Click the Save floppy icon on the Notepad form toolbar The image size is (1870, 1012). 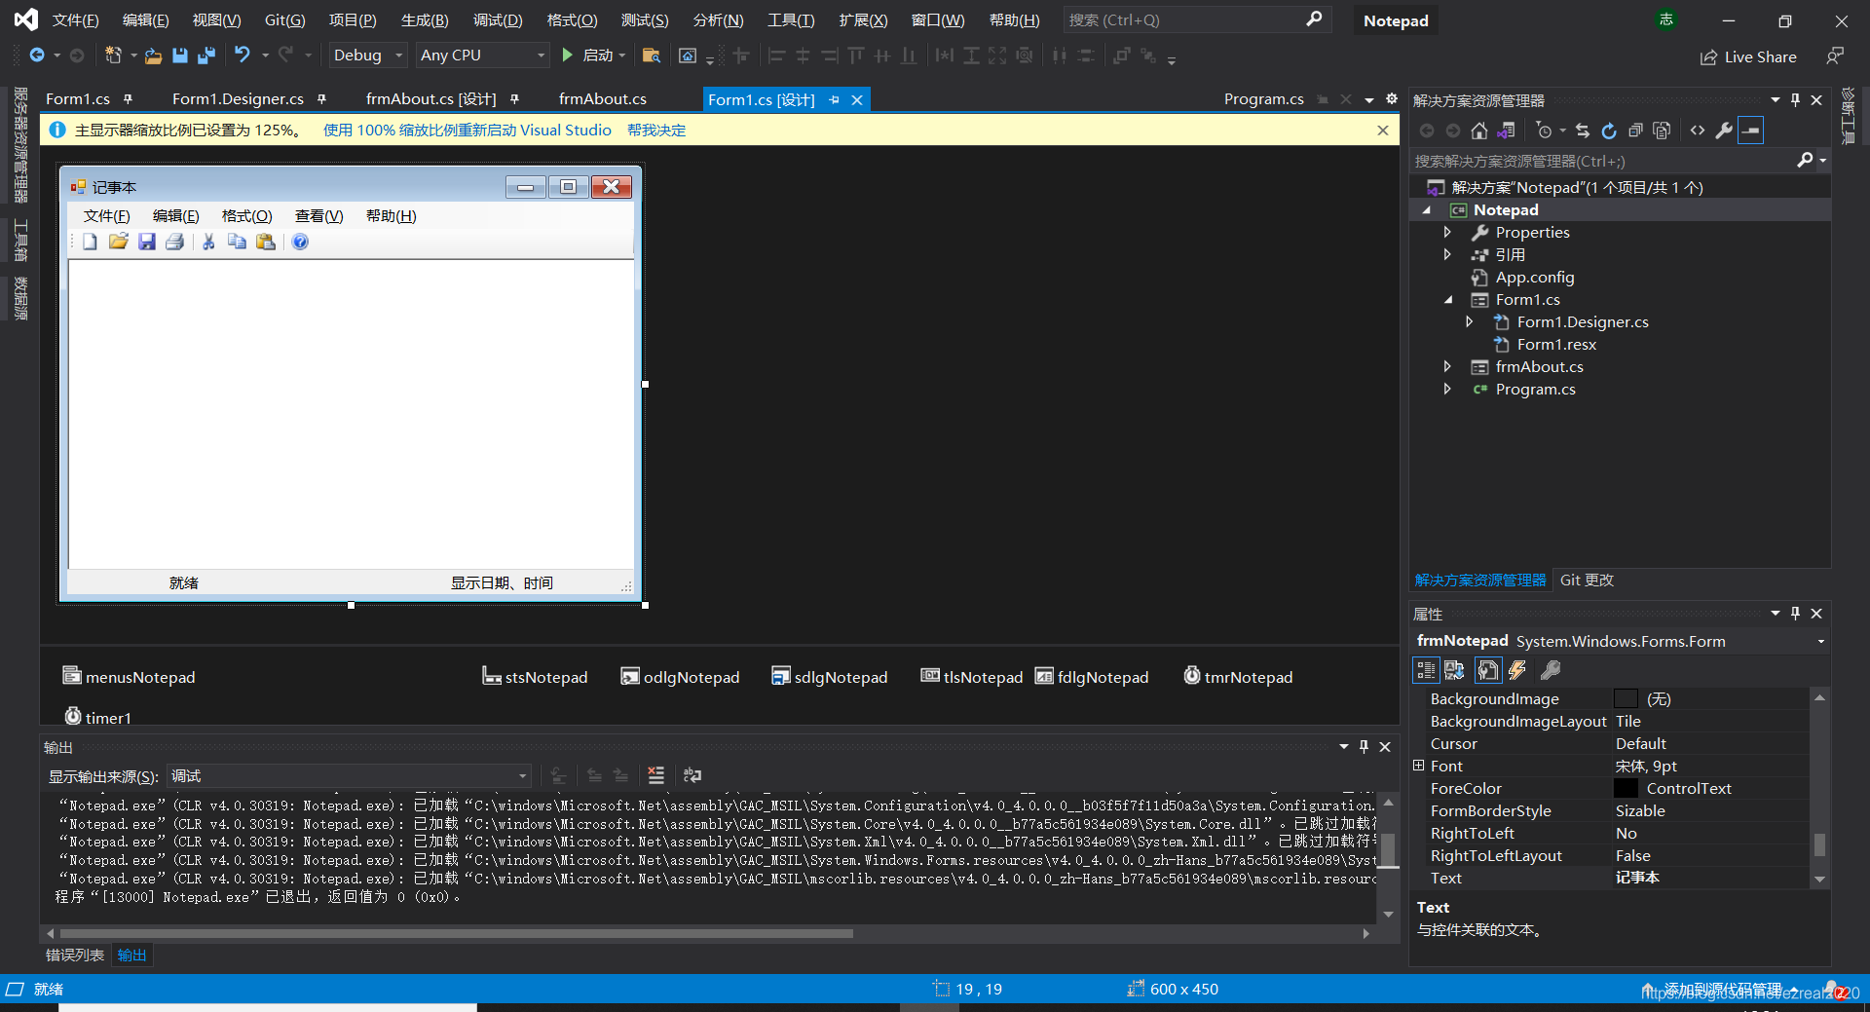tap(147, 242)
